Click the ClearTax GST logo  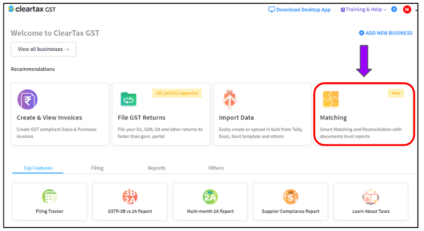[32, 9]
